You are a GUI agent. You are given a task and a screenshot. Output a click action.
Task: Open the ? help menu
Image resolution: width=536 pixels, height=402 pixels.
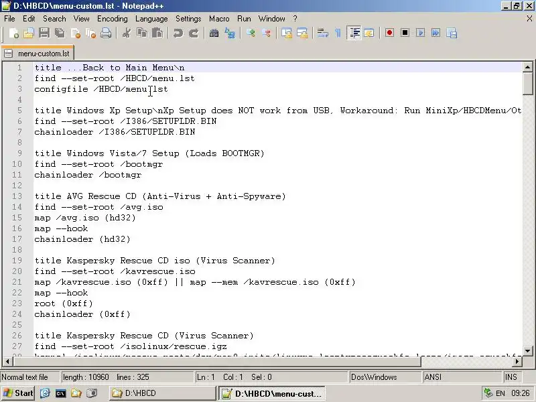point(295,19)
